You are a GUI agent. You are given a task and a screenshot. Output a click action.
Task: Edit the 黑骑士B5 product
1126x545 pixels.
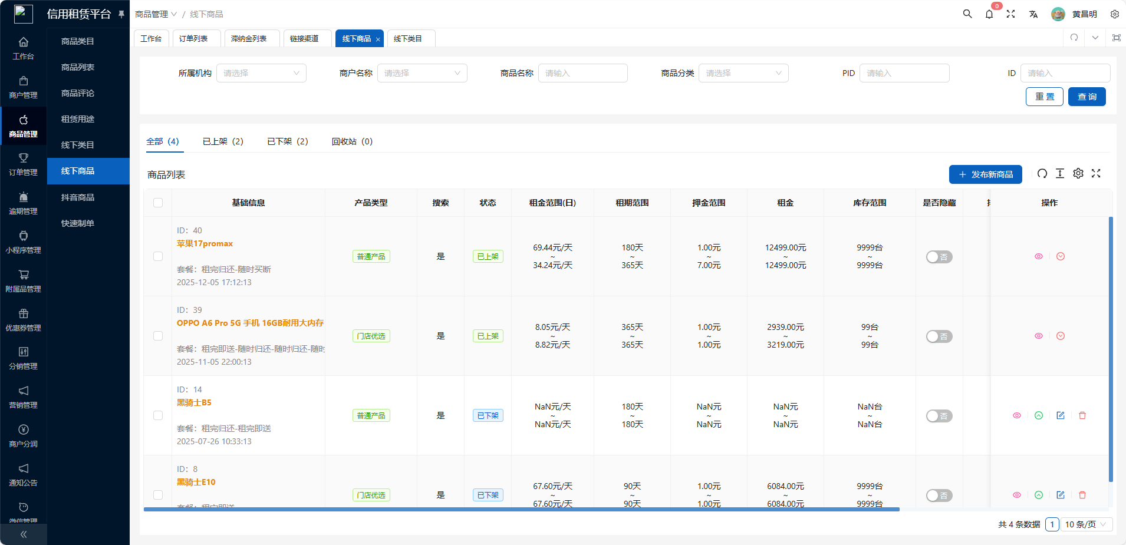pyautogui.click(x=1061, y=415)
